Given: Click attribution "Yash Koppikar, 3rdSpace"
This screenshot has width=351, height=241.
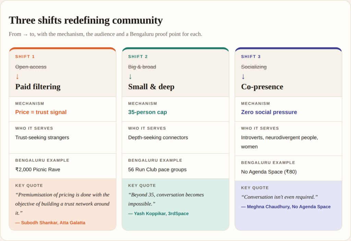Looking at the screenshot, I should pyautogui.click(x=158, y=214).
